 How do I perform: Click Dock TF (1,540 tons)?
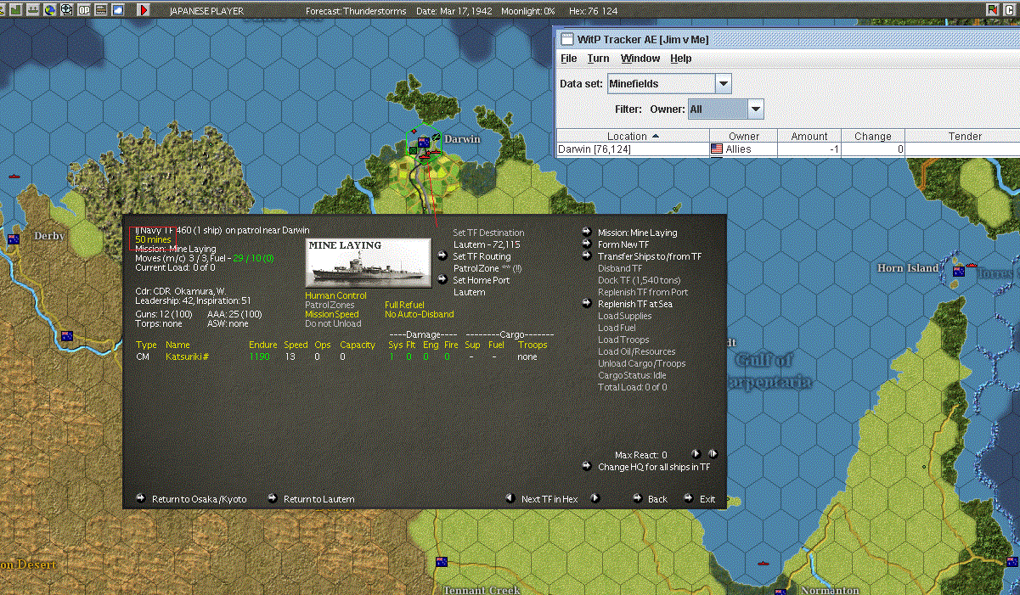coord(640,280)
